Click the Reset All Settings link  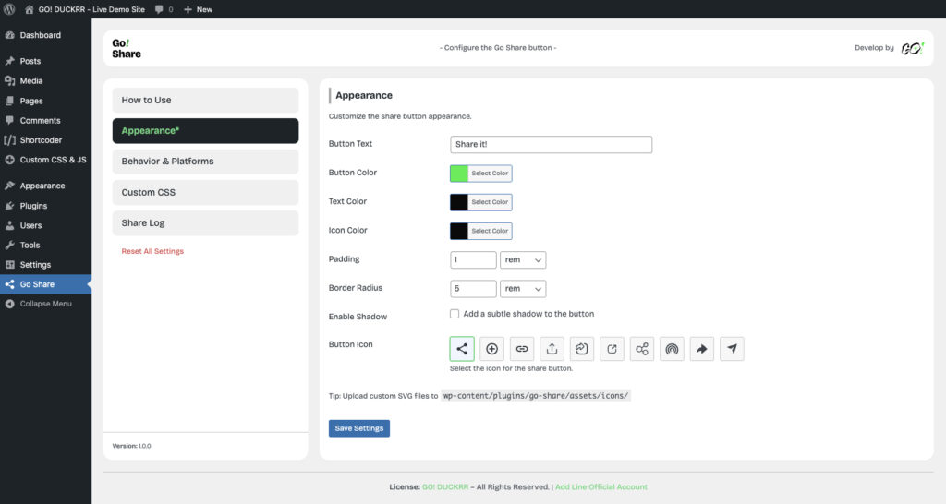[152, 251]
